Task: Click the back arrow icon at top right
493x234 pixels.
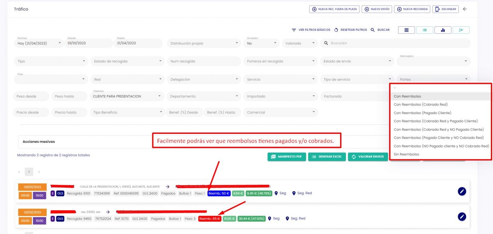Action: pos(465,9)
